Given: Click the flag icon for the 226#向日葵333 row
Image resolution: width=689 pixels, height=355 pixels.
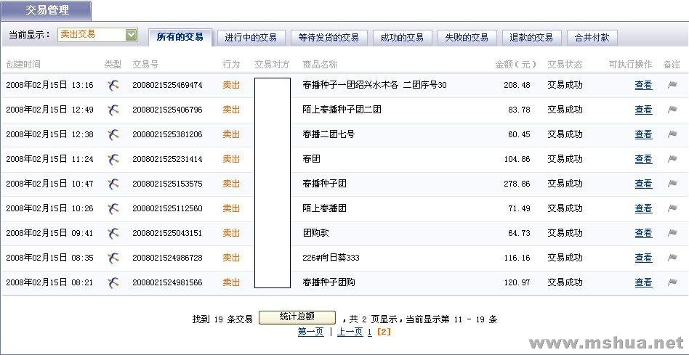Looking at the screenshot, I should (672, 258).
